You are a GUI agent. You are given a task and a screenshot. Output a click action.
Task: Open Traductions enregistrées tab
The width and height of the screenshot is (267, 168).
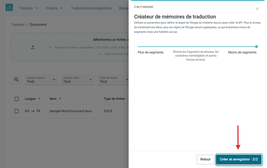(91, 8)
